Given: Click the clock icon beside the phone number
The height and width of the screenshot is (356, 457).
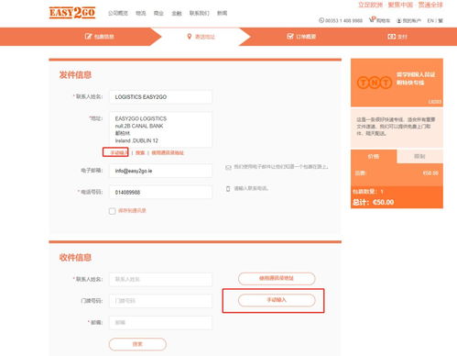Looking at the screenshot, I should (321, 20).
